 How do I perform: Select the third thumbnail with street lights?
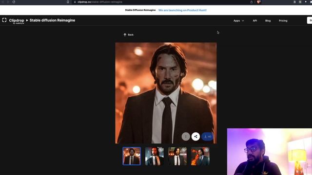177,156
